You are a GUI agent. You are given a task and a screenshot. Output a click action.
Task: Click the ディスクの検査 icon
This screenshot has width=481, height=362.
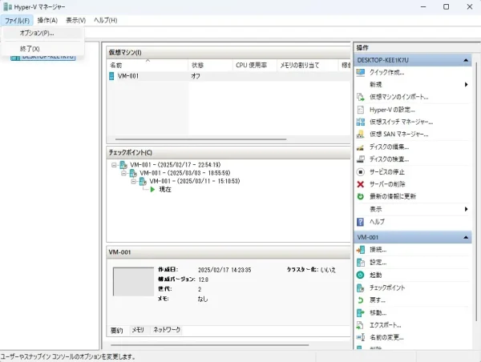(361, 159)
